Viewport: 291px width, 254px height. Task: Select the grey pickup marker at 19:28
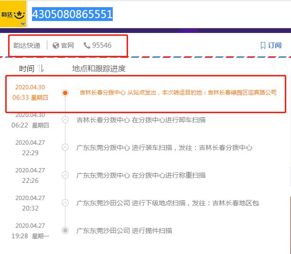coord(65,230)
